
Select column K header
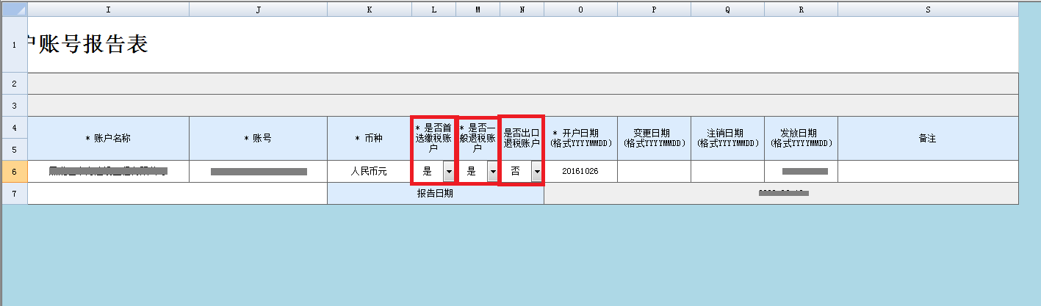tap(369, 10)
